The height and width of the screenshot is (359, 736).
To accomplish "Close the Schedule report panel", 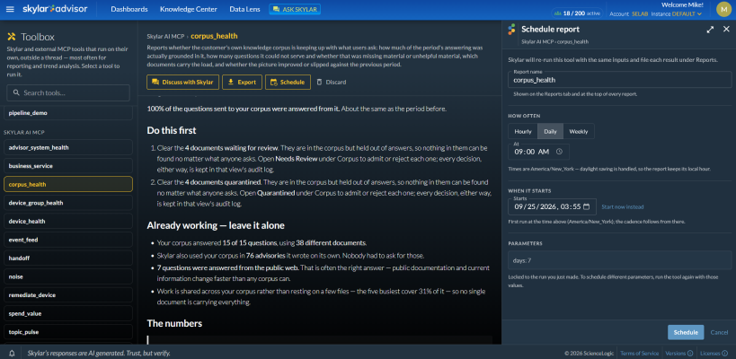I will (x=726, y=29).
